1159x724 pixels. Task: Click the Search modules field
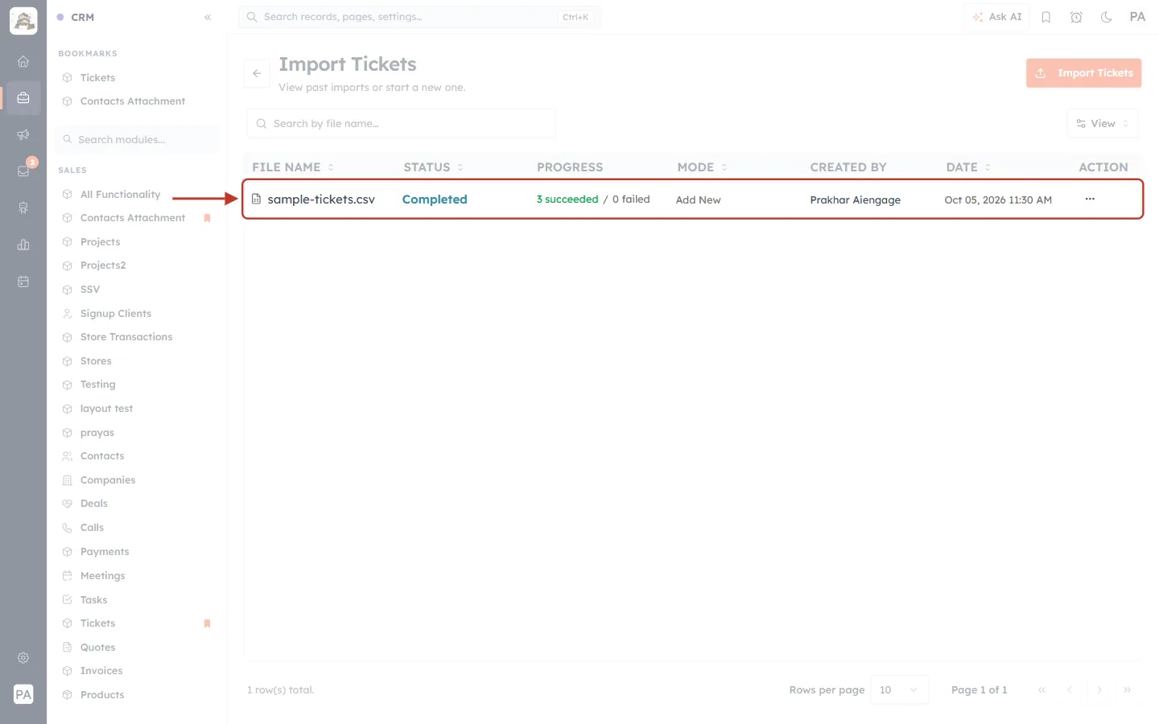pyautogui.click(x=137, y=140)
